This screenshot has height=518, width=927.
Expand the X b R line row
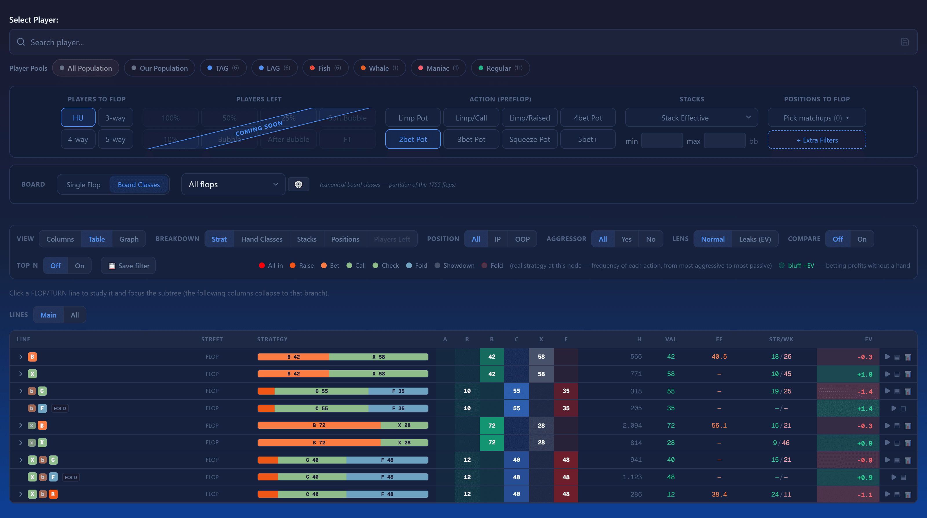point(21,494)
